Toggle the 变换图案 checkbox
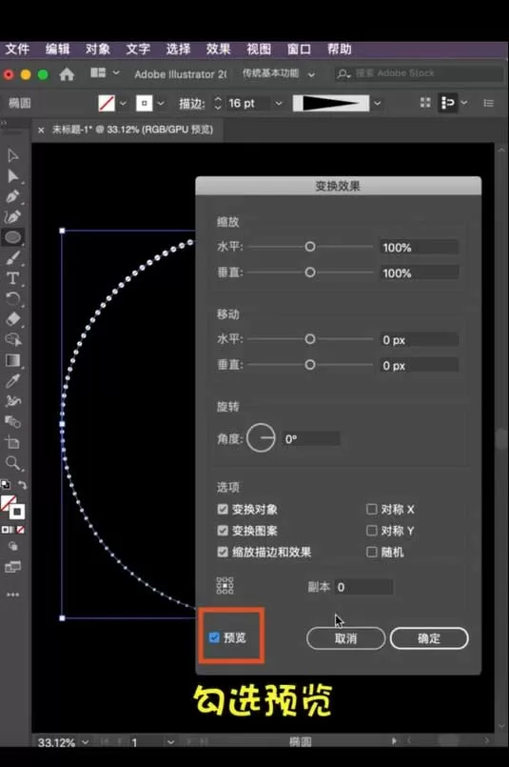This screenshot has width=509, height=767. point(223,531)
